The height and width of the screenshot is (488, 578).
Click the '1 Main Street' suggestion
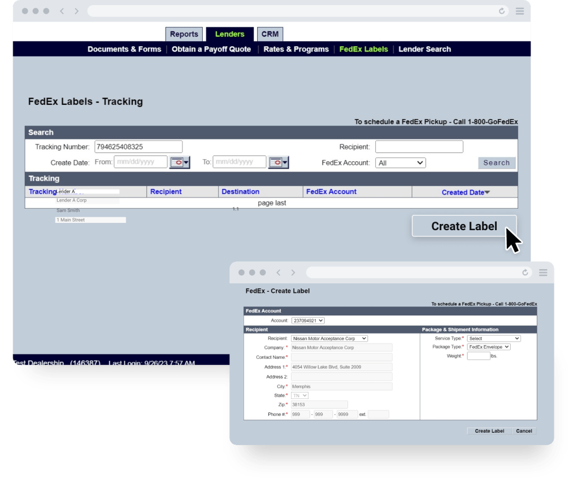coord(90,219)
